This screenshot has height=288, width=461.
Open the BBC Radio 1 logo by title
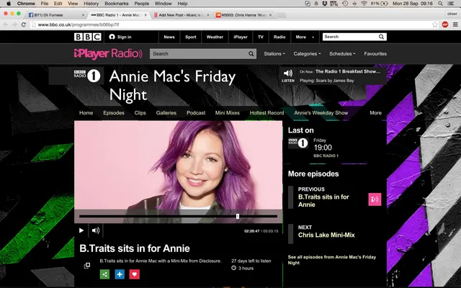pos(87,76)
